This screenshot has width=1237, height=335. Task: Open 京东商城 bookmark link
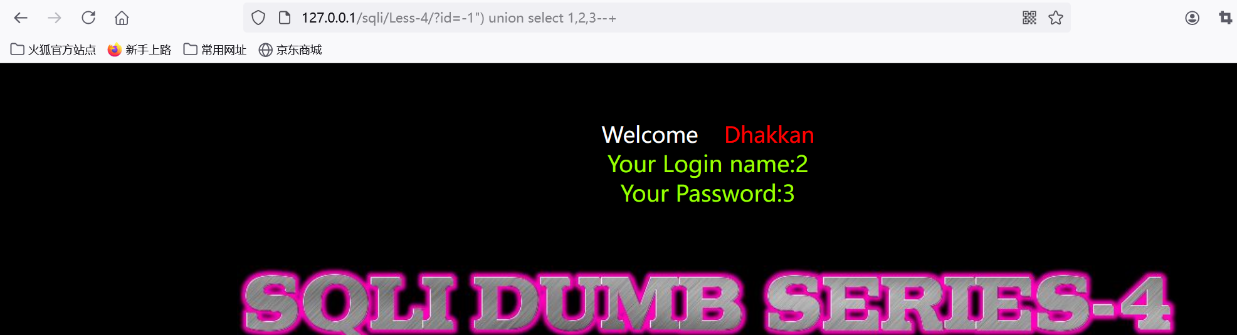click(x=290, y=49)
